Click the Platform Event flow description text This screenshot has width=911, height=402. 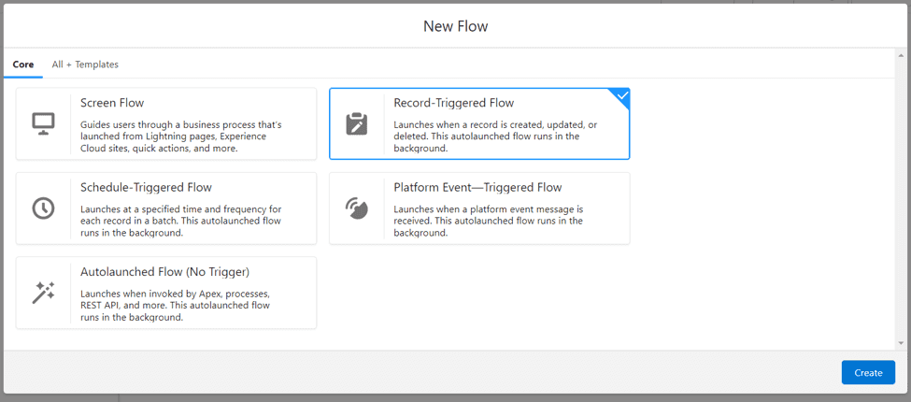pyautogui.click(x=488, y=221)
